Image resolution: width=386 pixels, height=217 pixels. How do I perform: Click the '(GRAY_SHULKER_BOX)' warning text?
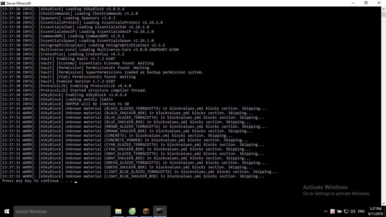tap(124, 158)
